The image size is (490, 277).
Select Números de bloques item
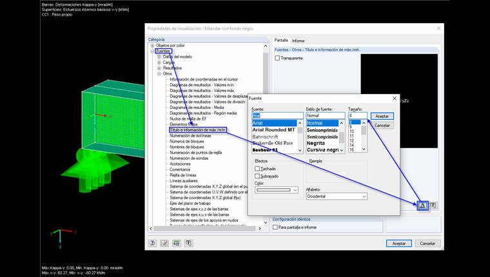coord(186,141)
